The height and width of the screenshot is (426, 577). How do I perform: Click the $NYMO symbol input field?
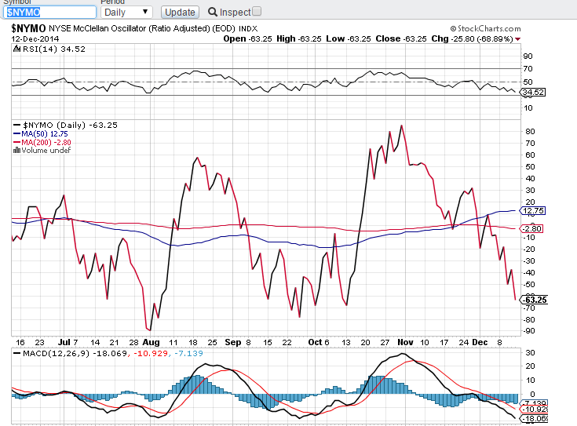coord(49,12)
